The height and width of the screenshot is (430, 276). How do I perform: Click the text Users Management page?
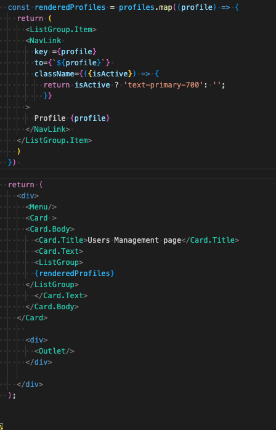click(134, 240)
